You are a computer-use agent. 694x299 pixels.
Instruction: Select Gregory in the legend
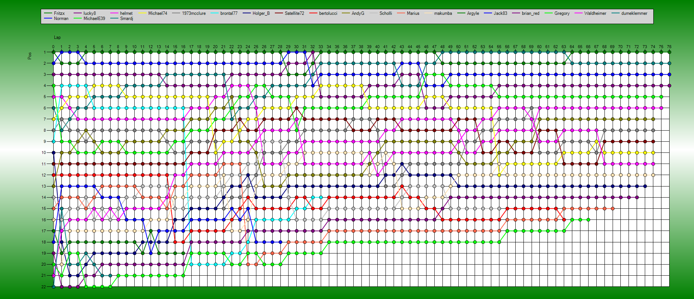pyautogui.click(x=562, y=13)
